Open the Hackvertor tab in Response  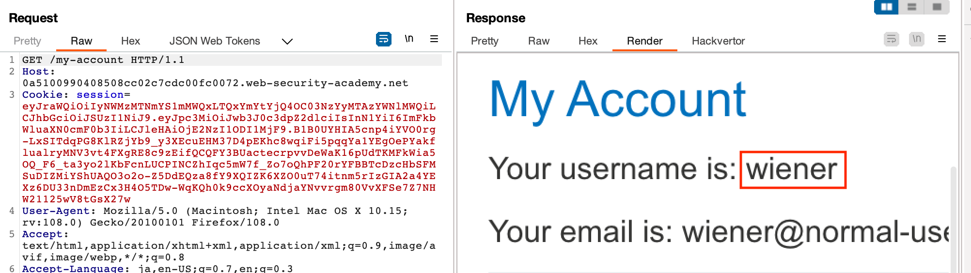pos(718,41)
